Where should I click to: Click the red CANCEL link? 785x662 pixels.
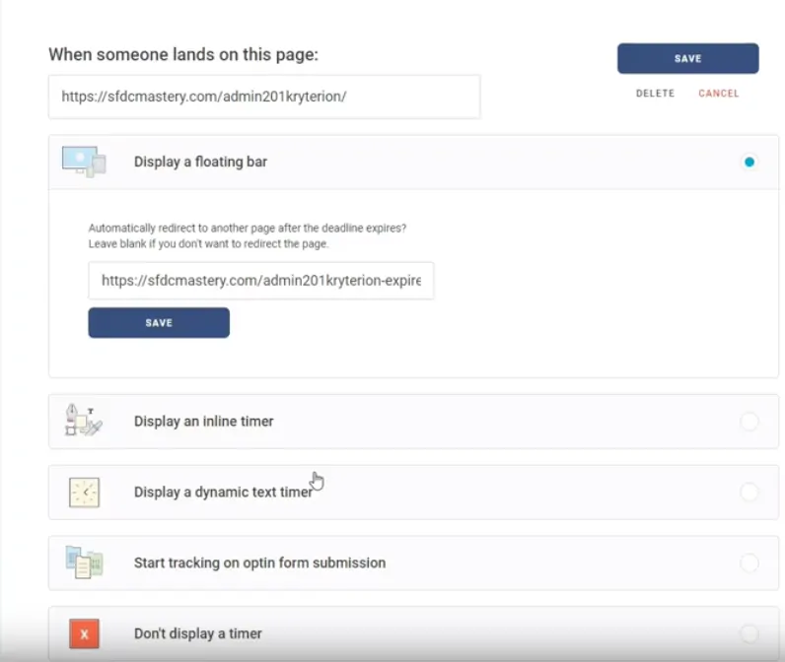(x=718, y=94)
